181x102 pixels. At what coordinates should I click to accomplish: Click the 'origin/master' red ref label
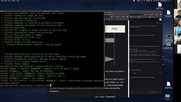point(19,80)
